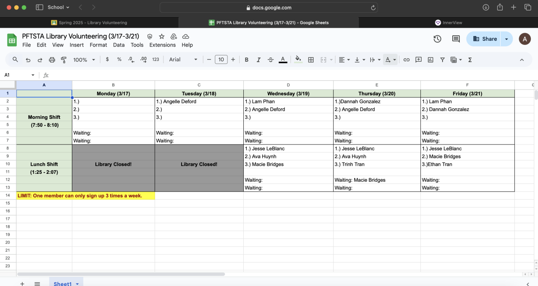Open the Format menu
The width and height of the screenshot is (538, 286).
click(98, 45)
